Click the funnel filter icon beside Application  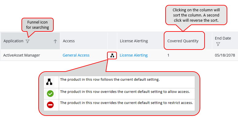pos(28,41)
